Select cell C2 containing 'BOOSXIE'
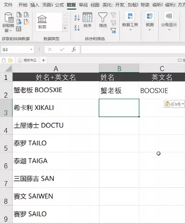 [x=162, y=90]
